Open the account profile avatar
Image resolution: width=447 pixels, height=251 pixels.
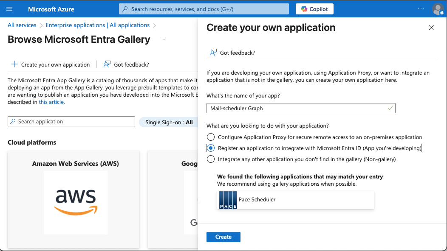click(438, 9)
